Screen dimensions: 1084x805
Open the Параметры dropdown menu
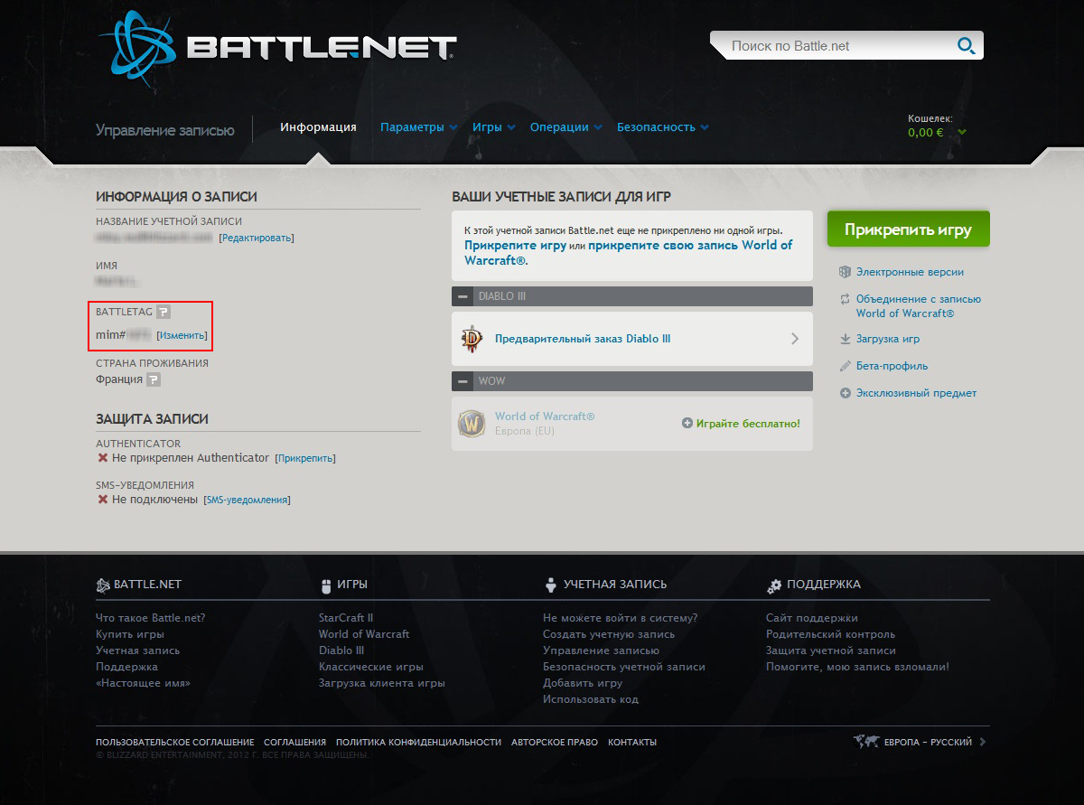tap(418, 127)
